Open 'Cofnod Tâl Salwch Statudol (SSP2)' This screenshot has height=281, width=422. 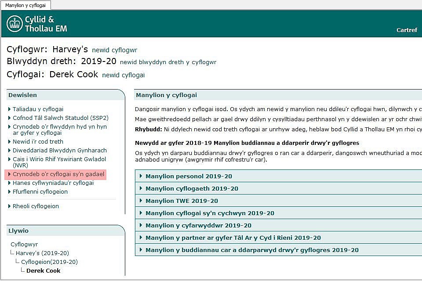60,118
